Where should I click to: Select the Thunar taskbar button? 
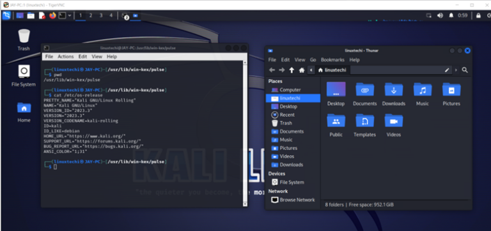(136, 15)
